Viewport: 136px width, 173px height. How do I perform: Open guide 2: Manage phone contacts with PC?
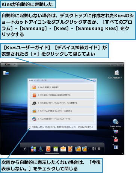click(x=62, y=95)
